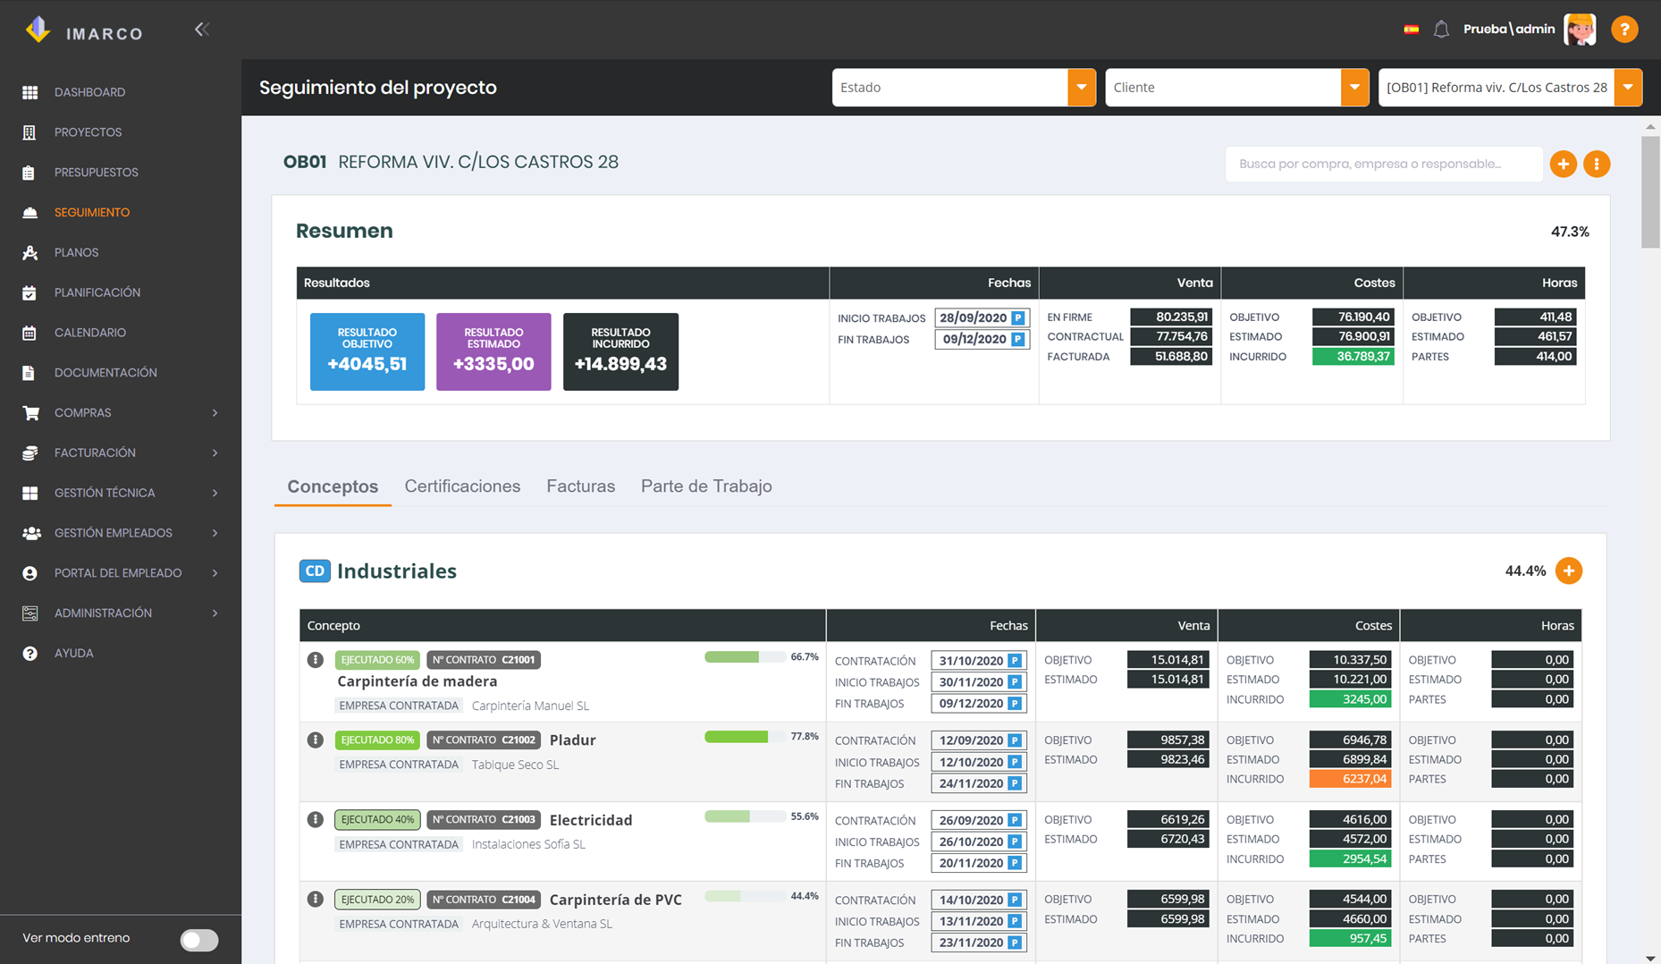Screen dimensions: 1661x964
Task: Open info icon for Electricidad row
Action: (x=316, y=819)
